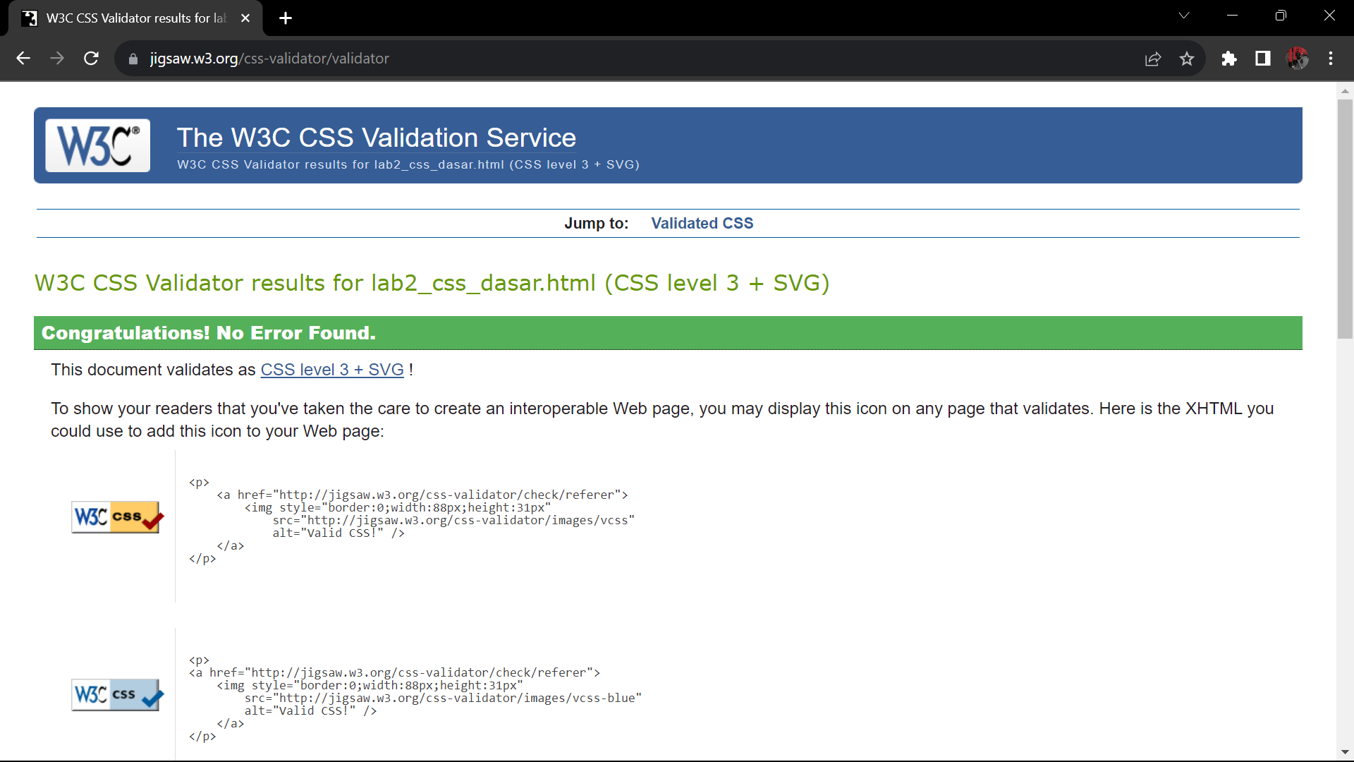Jump to Validated CSS section
1354x762 pixels.
[x=702, y=224]
